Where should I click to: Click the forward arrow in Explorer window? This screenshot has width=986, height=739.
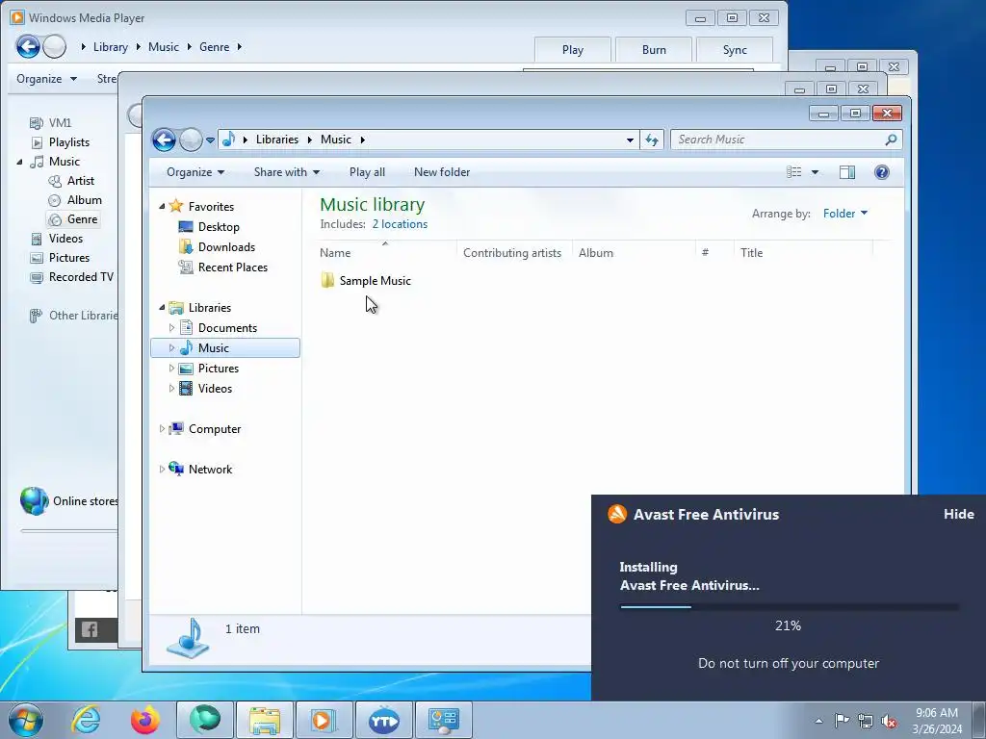(x=191, y=140)
